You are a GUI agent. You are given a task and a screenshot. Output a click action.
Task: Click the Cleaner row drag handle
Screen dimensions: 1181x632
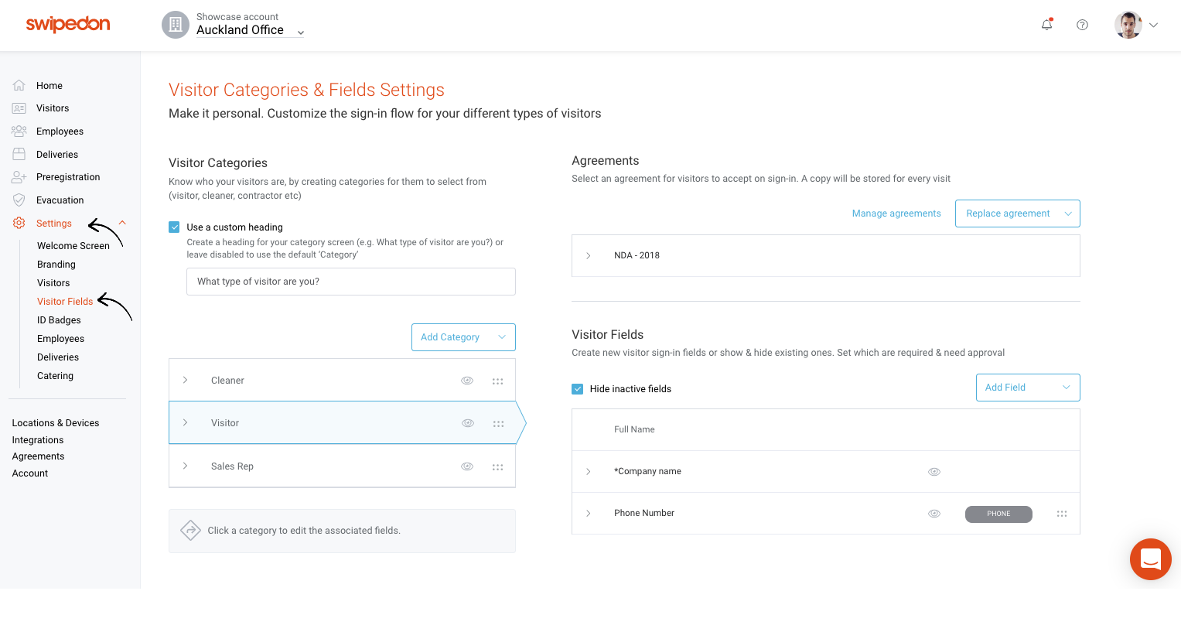click(x=498, y=381)
